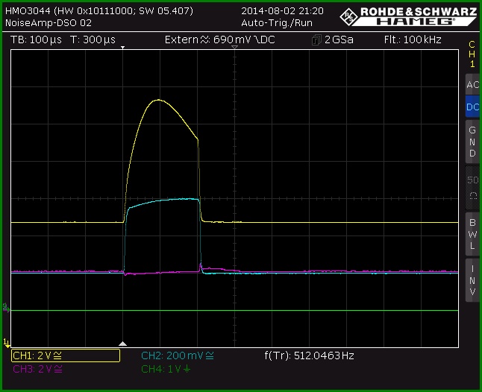Click the 2 GSa sample rate icon
482x392 pixels.
[x=316, y=40]
